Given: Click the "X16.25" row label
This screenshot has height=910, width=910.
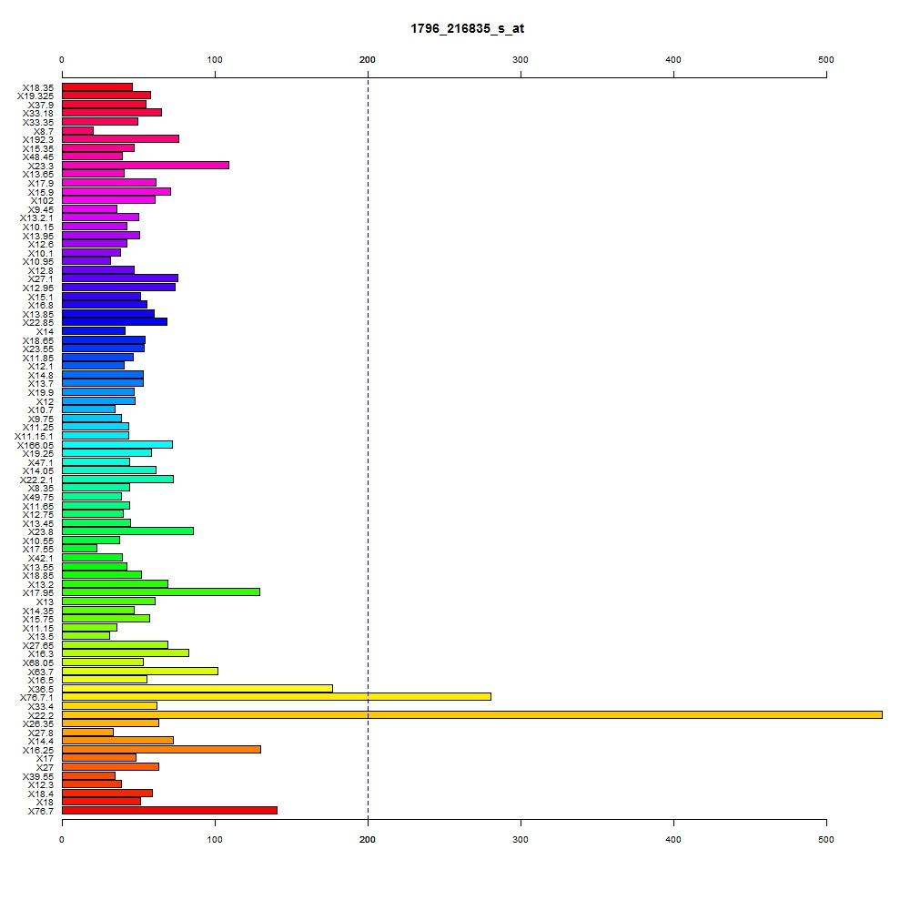Looking at the screenshot, I should point(38,751).
